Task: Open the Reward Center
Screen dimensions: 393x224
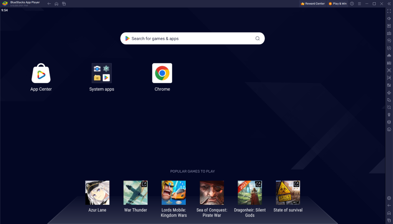Action: point(312,3)
